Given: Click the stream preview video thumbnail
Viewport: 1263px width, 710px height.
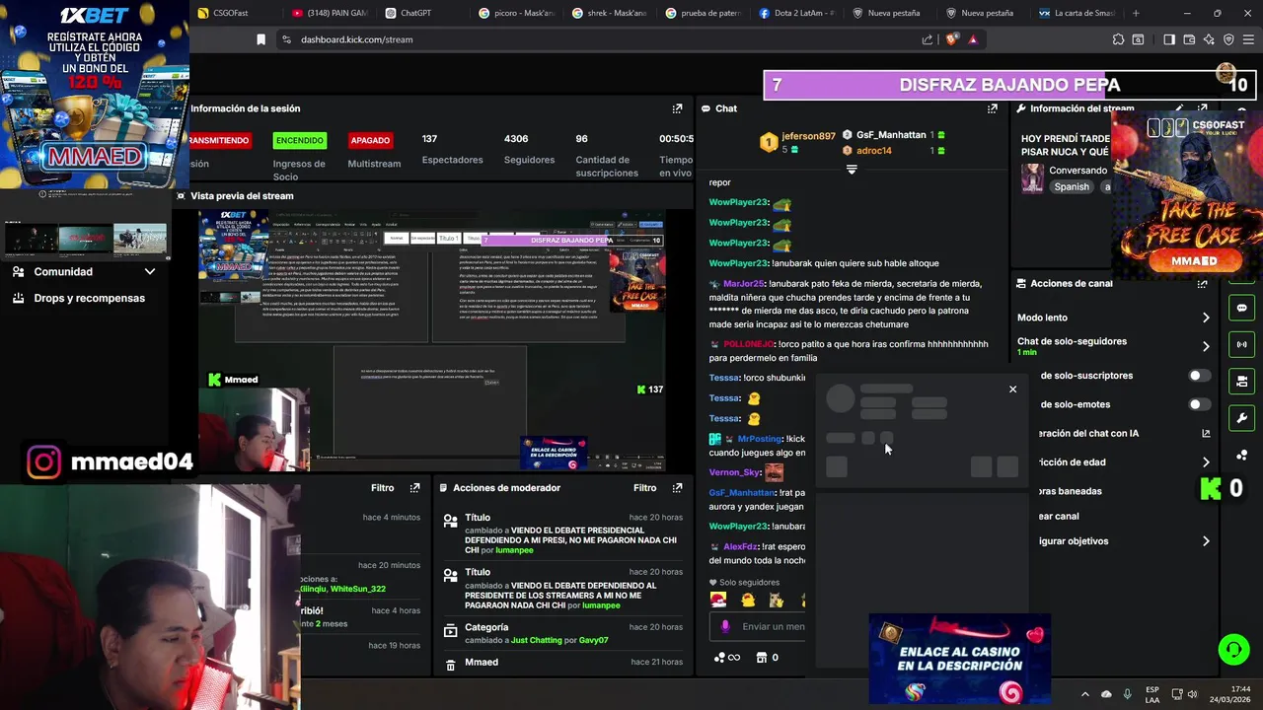Looking at the screenshot, I should [x=431, y=339].
